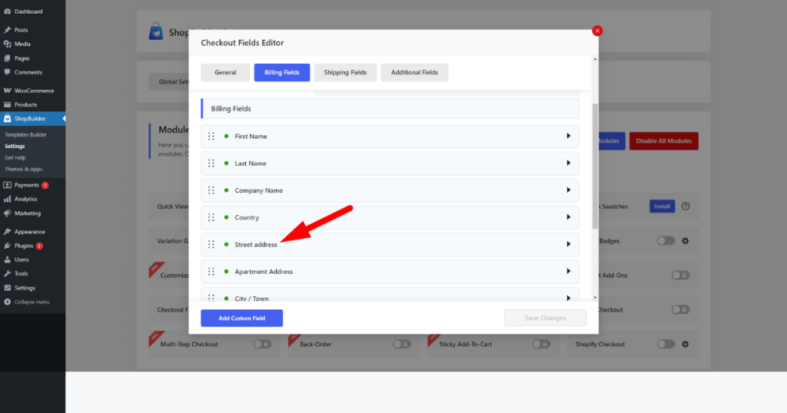The height and width of the screenshot is (413, 787).
Task: Expand the Last Name field row
Action: [569, 163]
